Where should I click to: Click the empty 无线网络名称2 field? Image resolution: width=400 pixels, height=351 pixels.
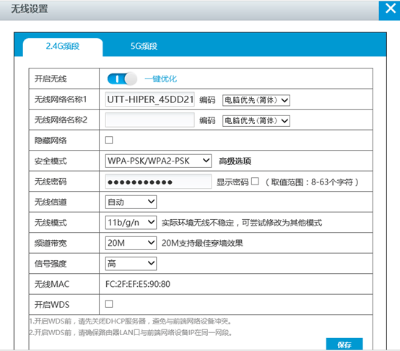(x=150, y=120)
